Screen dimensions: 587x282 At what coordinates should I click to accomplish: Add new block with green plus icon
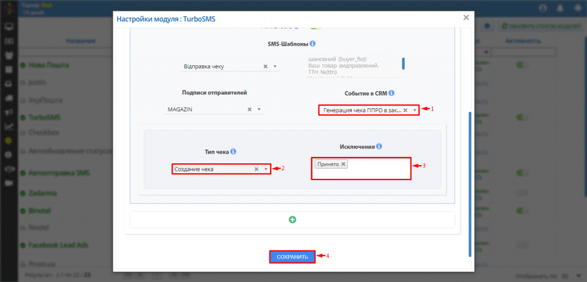292,220
